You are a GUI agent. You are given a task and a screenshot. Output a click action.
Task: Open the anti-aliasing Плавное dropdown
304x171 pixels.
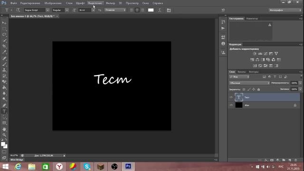pyautogui.click(x=115, y=10)
